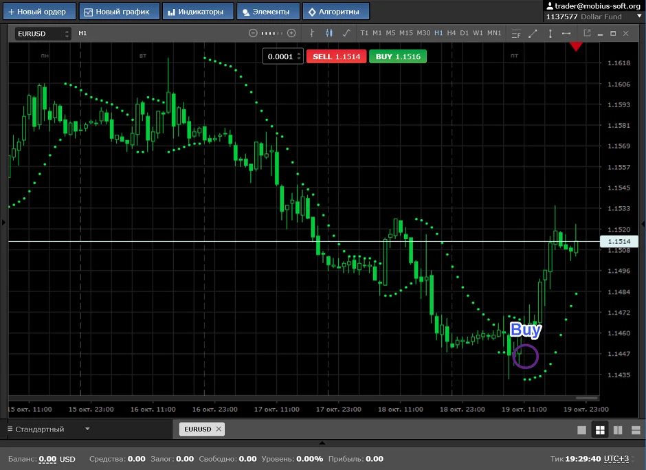Click the volume input field 0.0001
Viewport: 646px width, 470px height.
(280, 56)
